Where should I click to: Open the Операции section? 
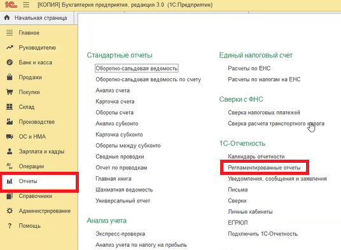pos(31,166)
